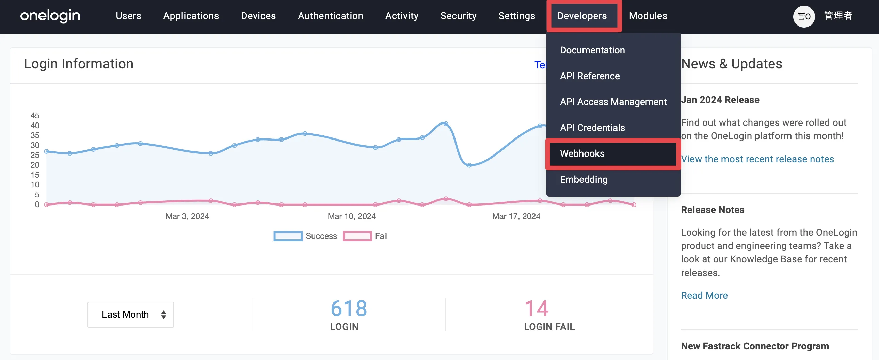The image size is (879, 360).
Task: Click the 618 login count
Action: 349,308
